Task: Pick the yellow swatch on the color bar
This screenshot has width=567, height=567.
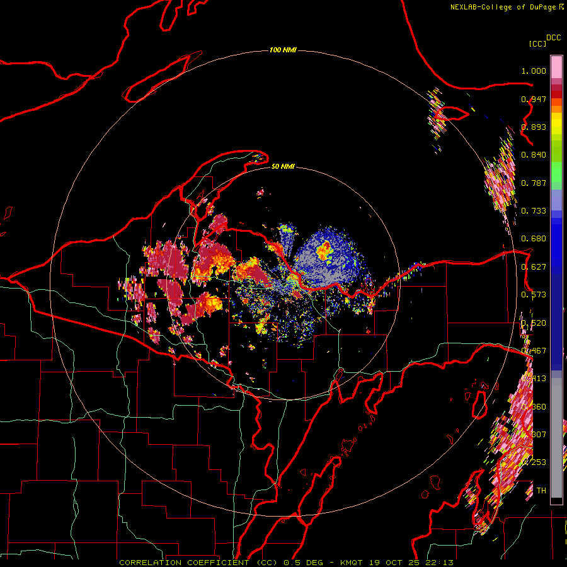Action: click(556, 123)
